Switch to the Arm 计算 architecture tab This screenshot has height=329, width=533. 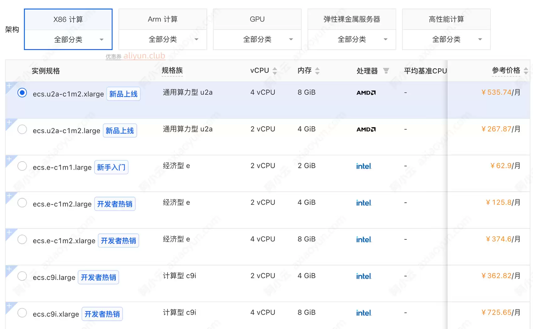coord(163,19)
